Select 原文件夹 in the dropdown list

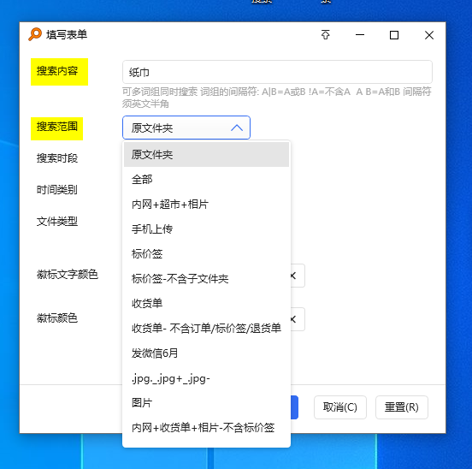206,155
